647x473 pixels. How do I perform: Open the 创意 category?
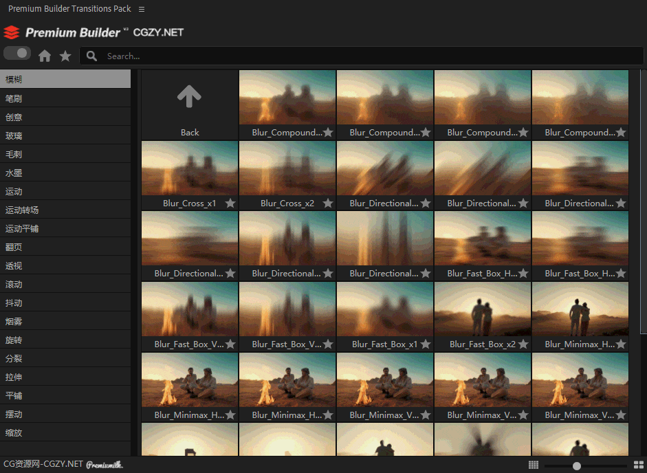pyautogui.click(x=65, y=117)
